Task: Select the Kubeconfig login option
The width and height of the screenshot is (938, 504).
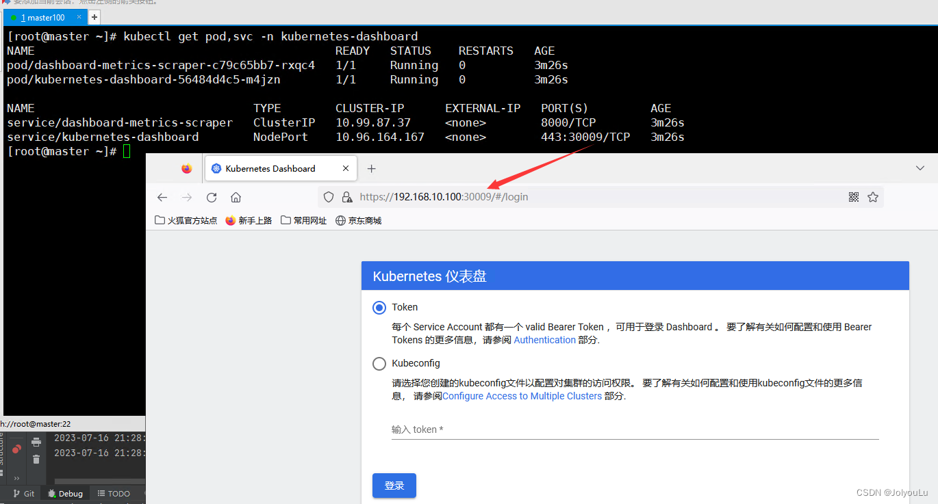Action: (x=379, y=364)
